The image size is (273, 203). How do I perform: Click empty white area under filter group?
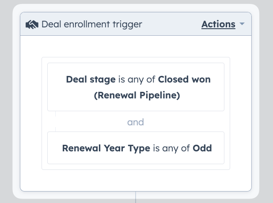(136, 180)
